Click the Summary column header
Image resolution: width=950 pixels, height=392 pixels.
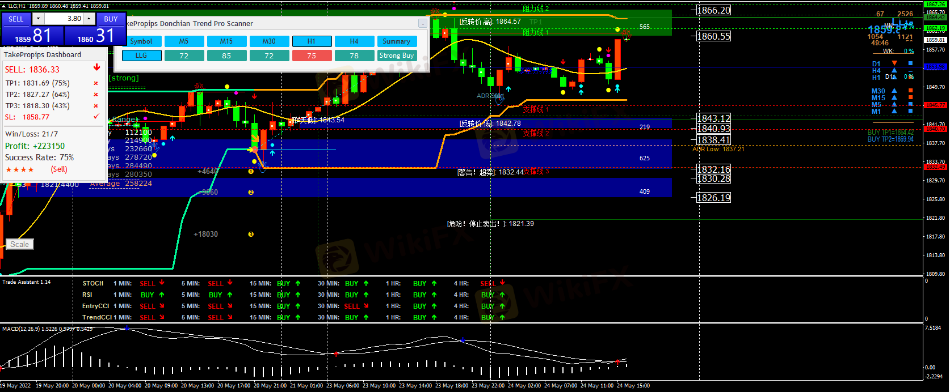point(397,41)
